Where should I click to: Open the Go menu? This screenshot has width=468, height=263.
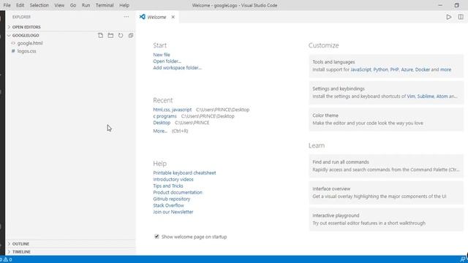coord(73,5)
